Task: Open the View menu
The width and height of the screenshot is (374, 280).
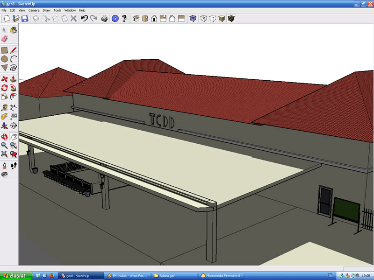Action: pyautogui.click(x=22, y=10)
